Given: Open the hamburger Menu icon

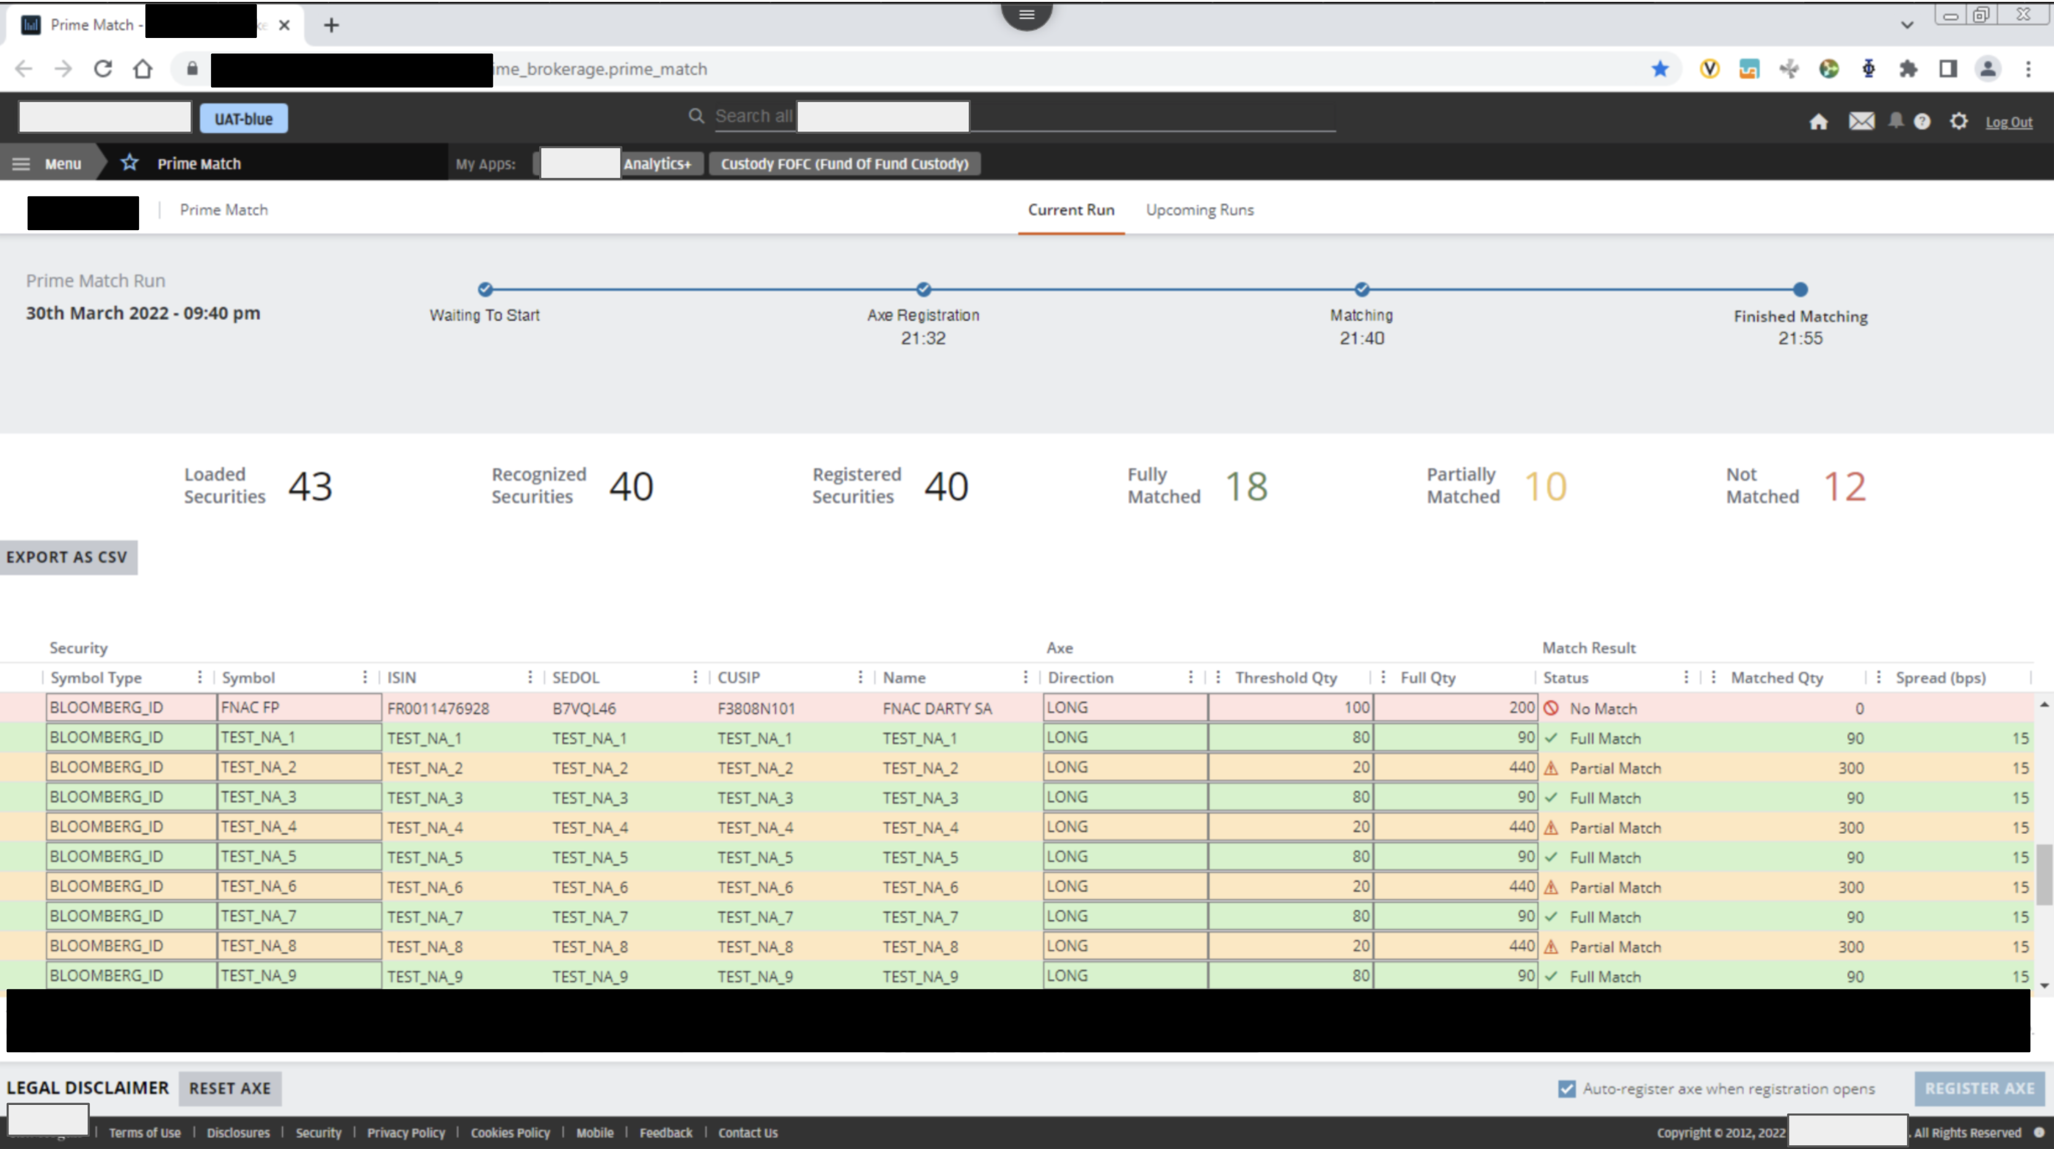Looking at the screenshot, I should coord(21,163).
